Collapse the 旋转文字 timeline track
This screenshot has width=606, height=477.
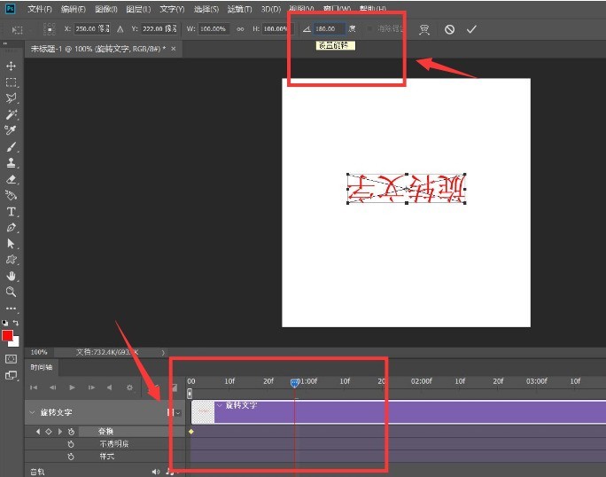[32, 412]
